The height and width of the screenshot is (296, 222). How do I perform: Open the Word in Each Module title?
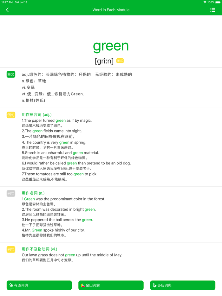click(x=111, y=10)
